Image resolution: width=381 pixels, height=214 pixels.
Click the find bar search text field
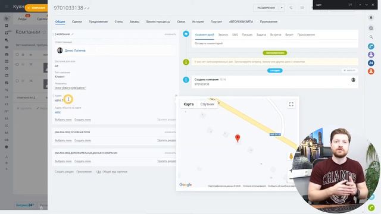(330, 5)
